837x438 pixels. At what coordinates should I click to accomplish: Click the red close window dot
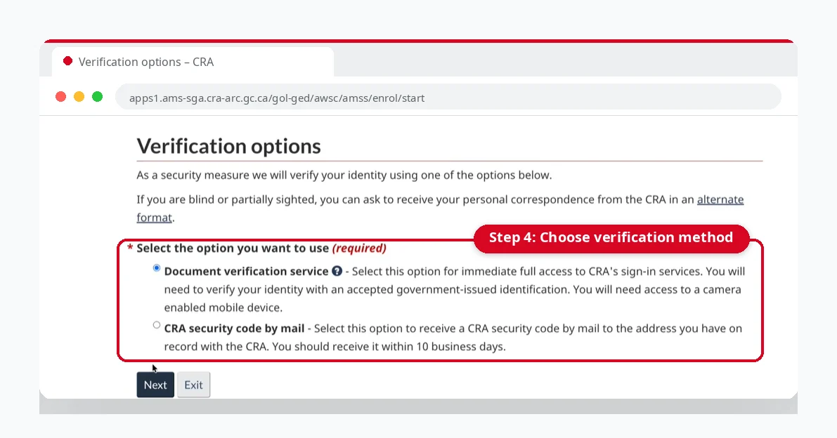[61, 96]
